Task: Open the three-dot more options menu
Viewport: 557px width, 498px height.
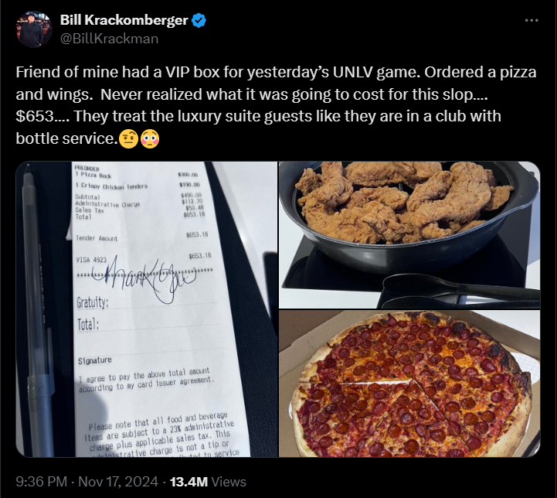Action: [532, 21]
